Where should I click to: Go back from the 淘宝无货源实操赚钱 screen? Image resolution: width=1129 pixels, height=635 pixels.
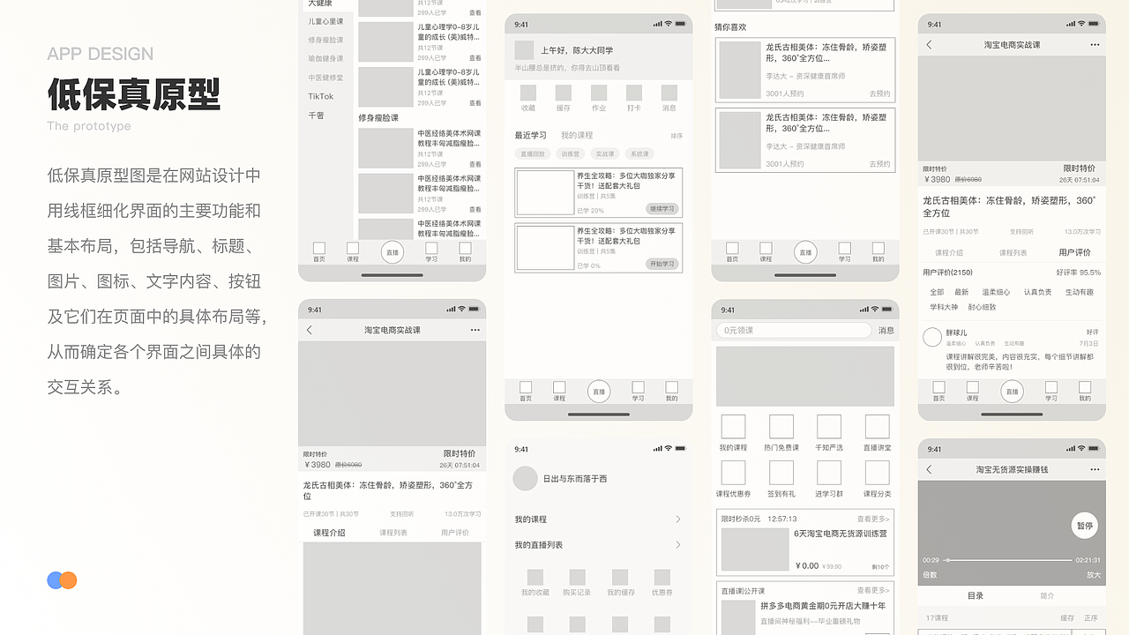coord(929,469)
